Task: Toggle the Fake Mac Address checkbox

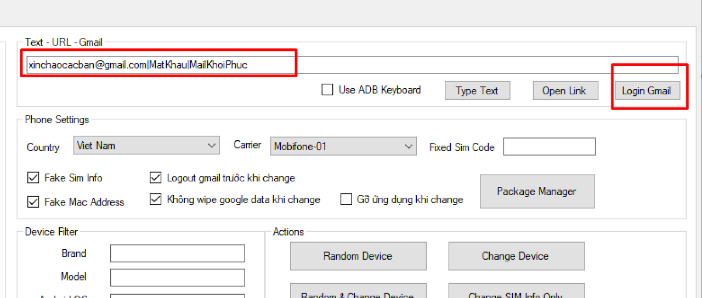Action: pos(33,202)
